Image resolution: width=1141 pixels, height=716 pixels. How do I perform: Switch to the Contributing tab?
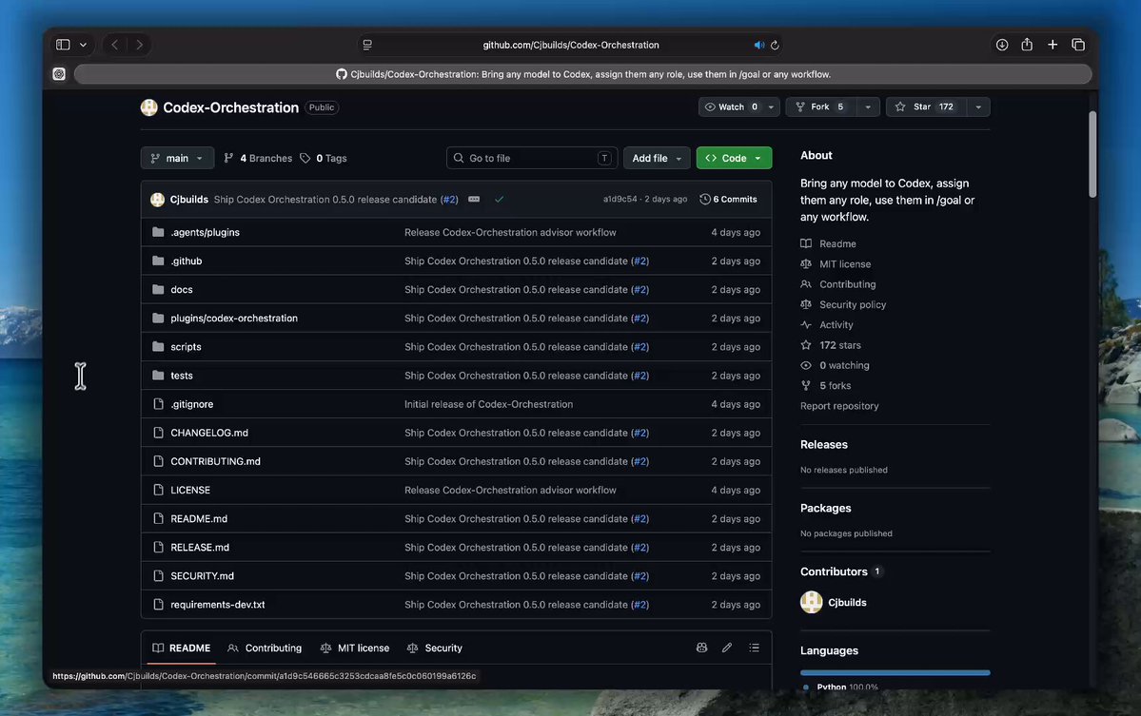coord(265,648)
